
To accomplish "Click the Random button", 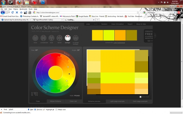I will click(104, 24).
